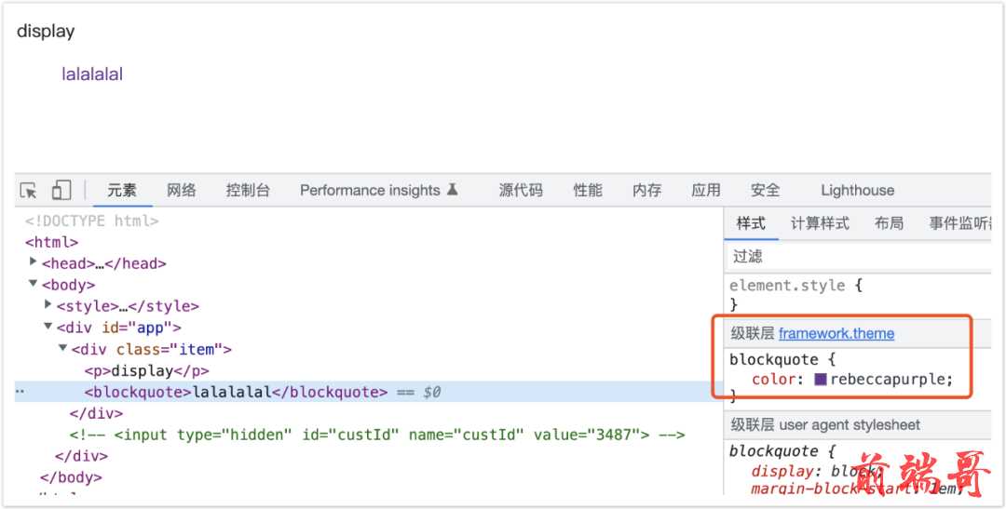
Task: Click the rebeccapurple value text
Action: pyautogui.click(x=888, y=379)
